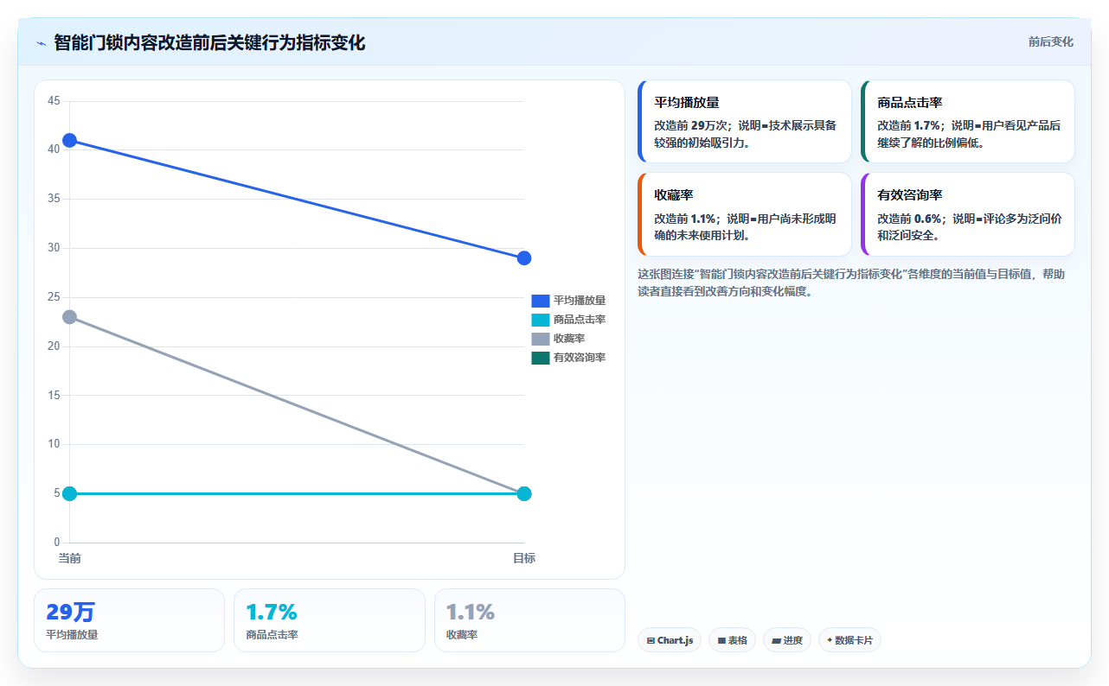The width and height of the screenshot is (1109, 686).
Task: Toggle the dark green 有效咨询率 legend swatch
Action: (541, 358)
